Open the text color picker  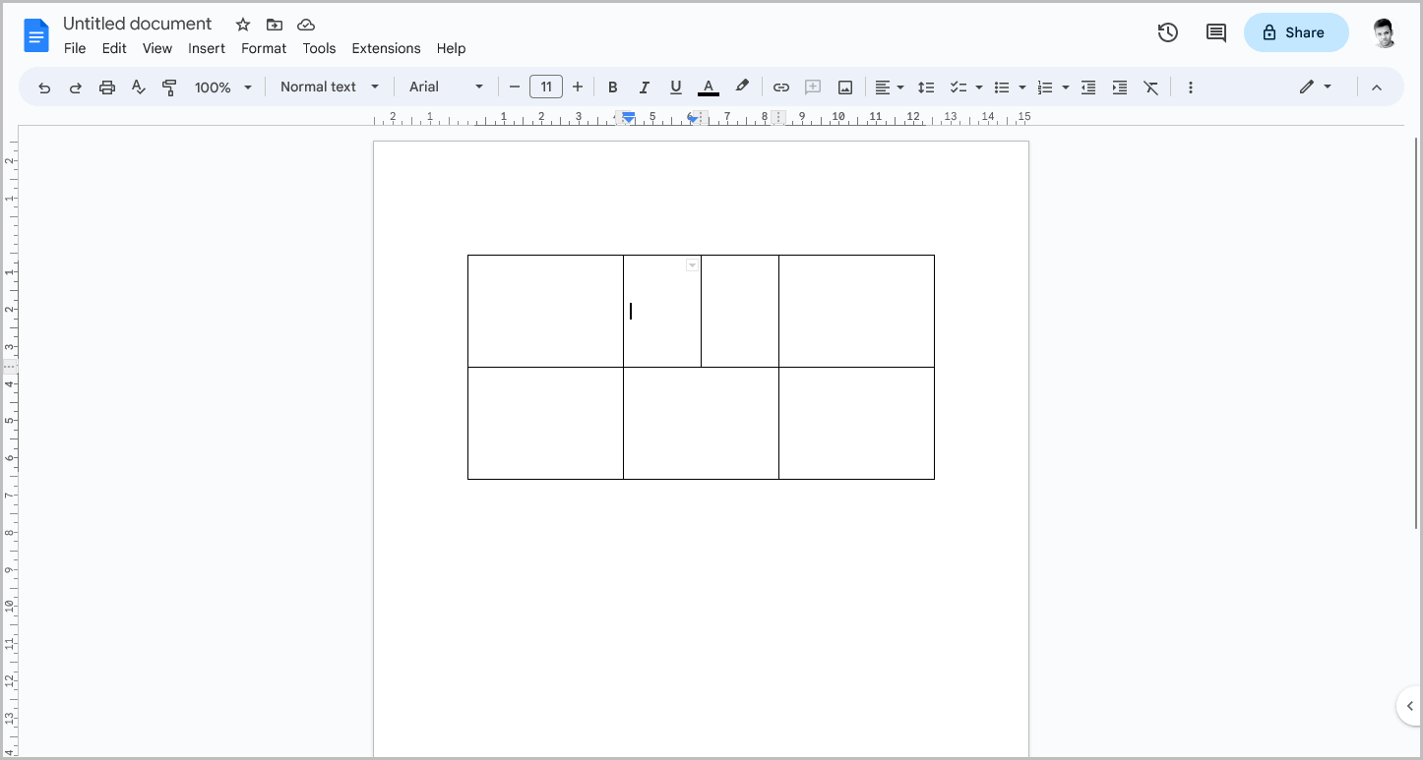pos(708,87)
